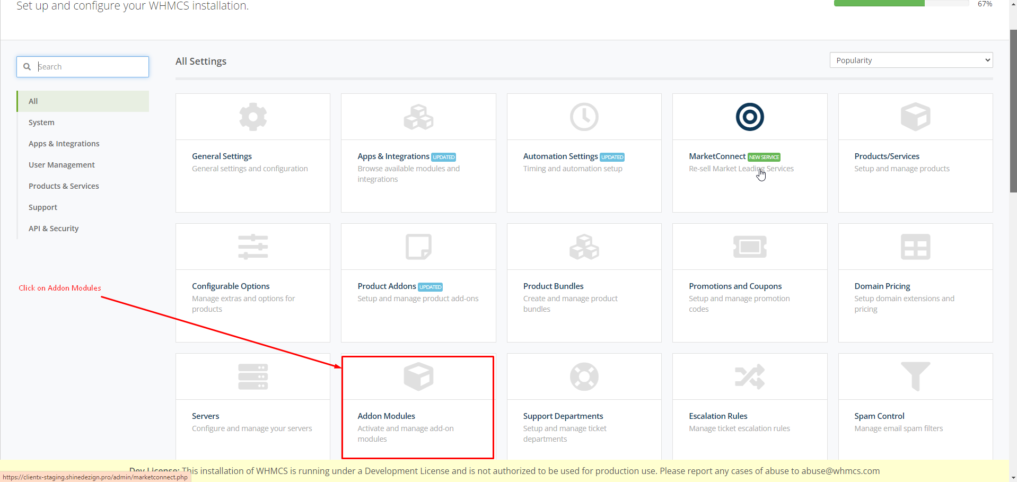Screen dimensions: 1017x482
Task: Open the Spam Control funnel icon
Action: pos(915,376)
